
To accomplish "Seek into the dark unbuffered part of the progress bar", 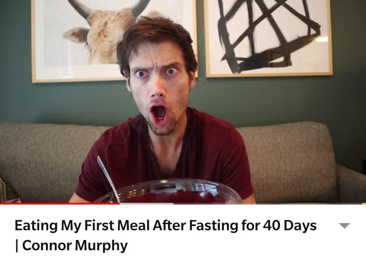I will click(x=268, y=204).
